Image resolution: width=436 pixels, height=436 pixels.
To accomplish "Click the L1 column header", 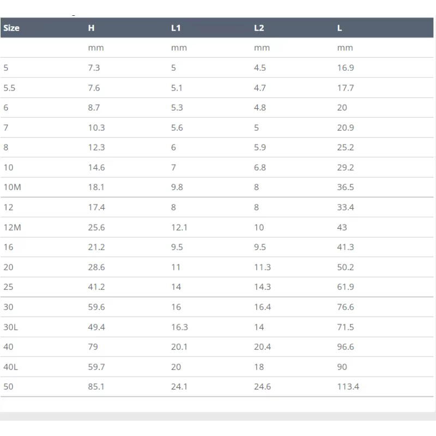I will (175, 28).
